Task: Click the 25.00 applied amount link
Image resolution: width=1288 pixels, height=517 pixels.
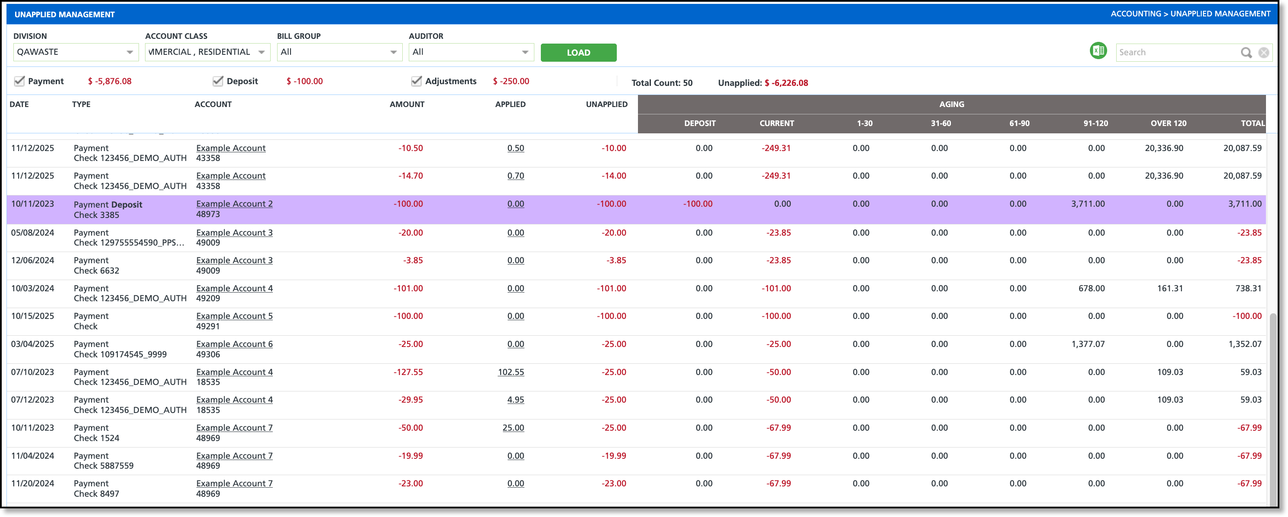Action: click(513, 428)
